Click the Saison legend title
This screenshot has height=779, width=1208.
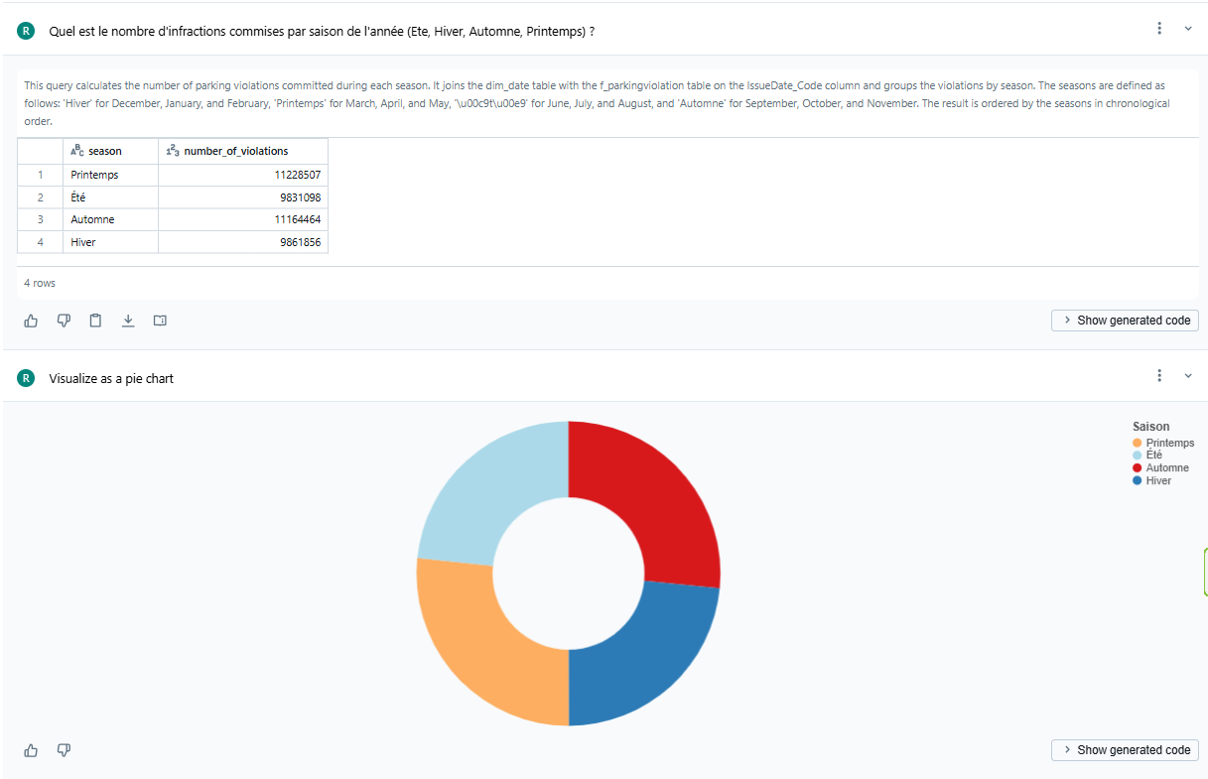click(1150, 427)
